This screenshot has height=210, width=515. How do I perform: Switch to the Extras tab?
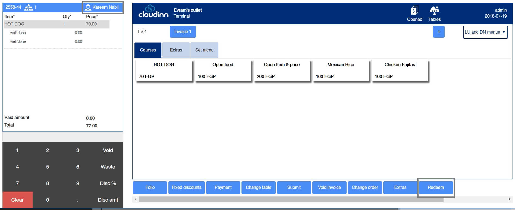click(x=176, y=50)
